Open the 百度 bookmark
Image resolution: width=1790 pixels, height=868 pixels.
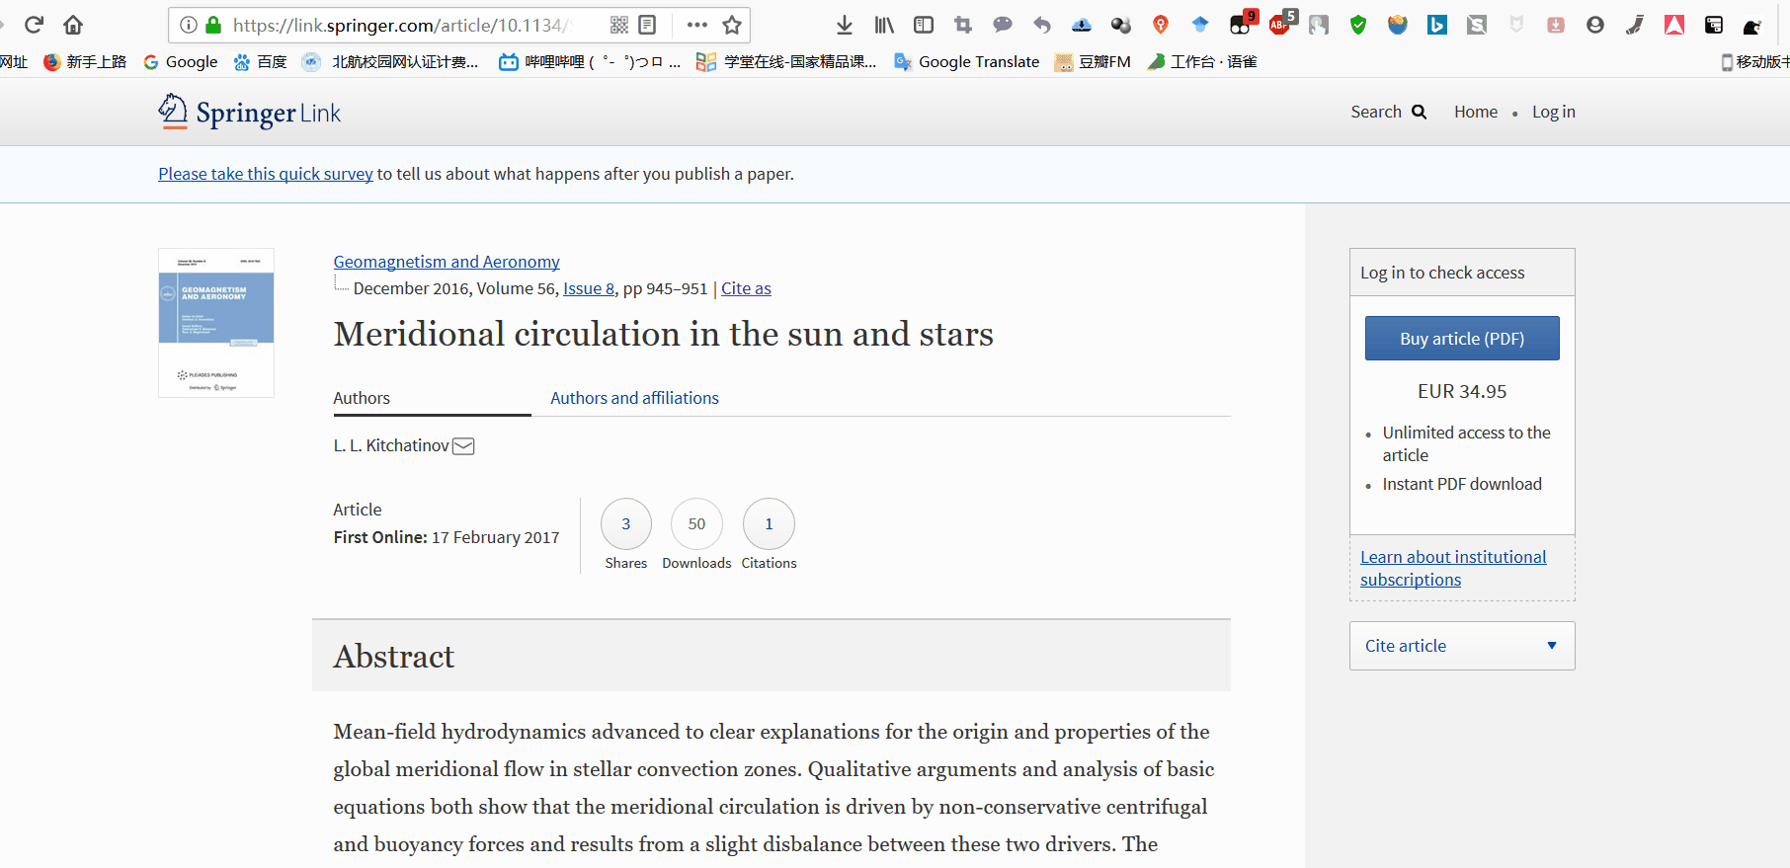(261, 61)
